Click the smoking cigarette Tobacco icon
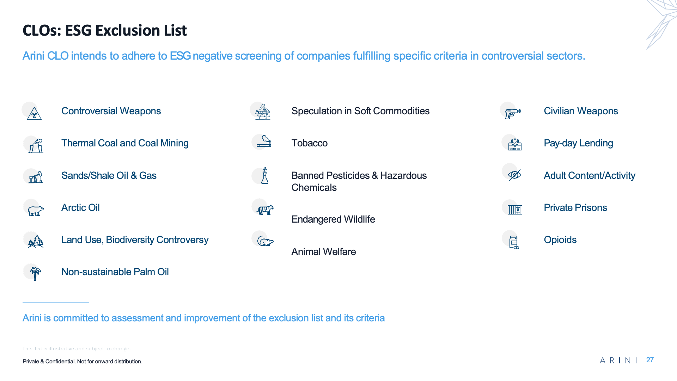The image size is (677, 381). 264,141
